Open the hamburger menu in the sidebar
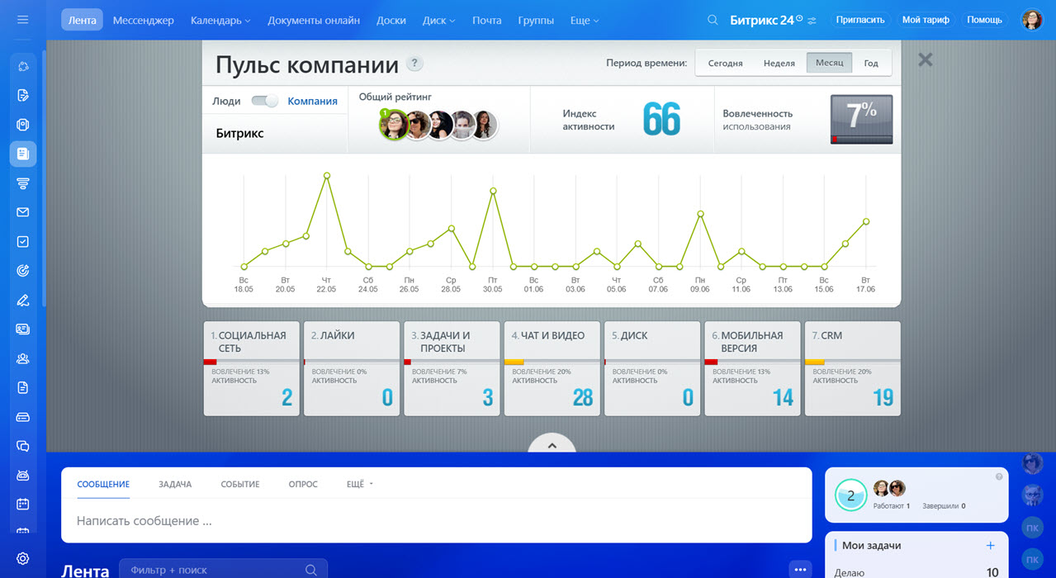 click(23, 20)
